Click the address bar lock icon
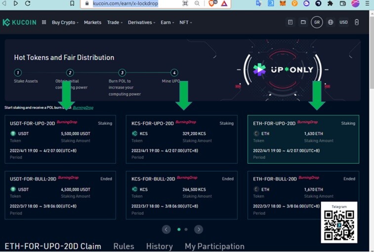Image resolution: width=374 pixels, height=252 pixels. [x=87, y=3]
